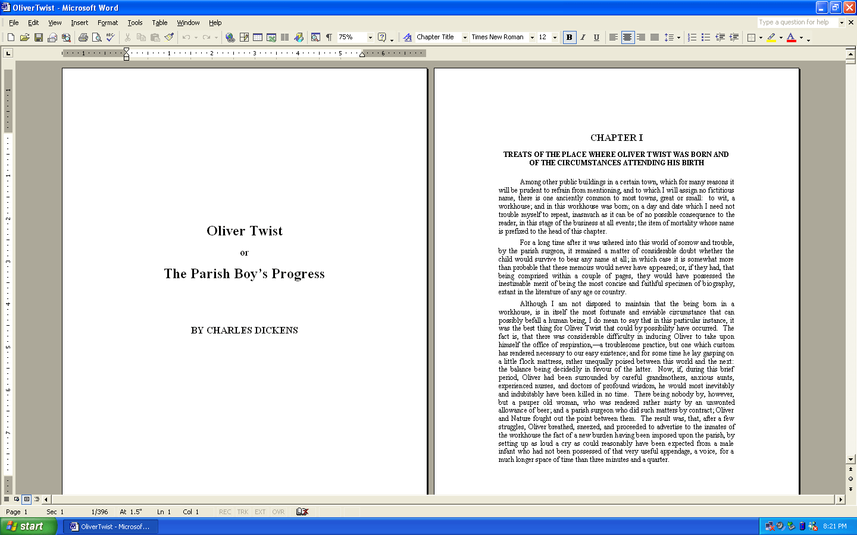Image resolution: width=857 pixels, height=535 pixels.
Task: Switch to Outline view
Action: click(37, 499)
